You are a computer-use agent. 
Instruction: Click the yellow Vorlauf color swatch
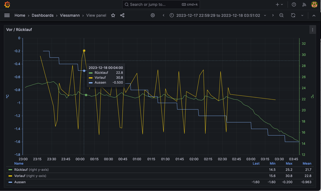click(x=10, y=176)
